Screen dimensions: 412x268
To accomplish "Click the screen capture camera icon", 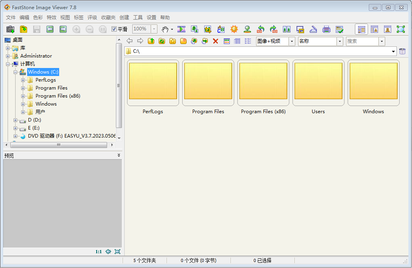I will click(x=10, y=29).
